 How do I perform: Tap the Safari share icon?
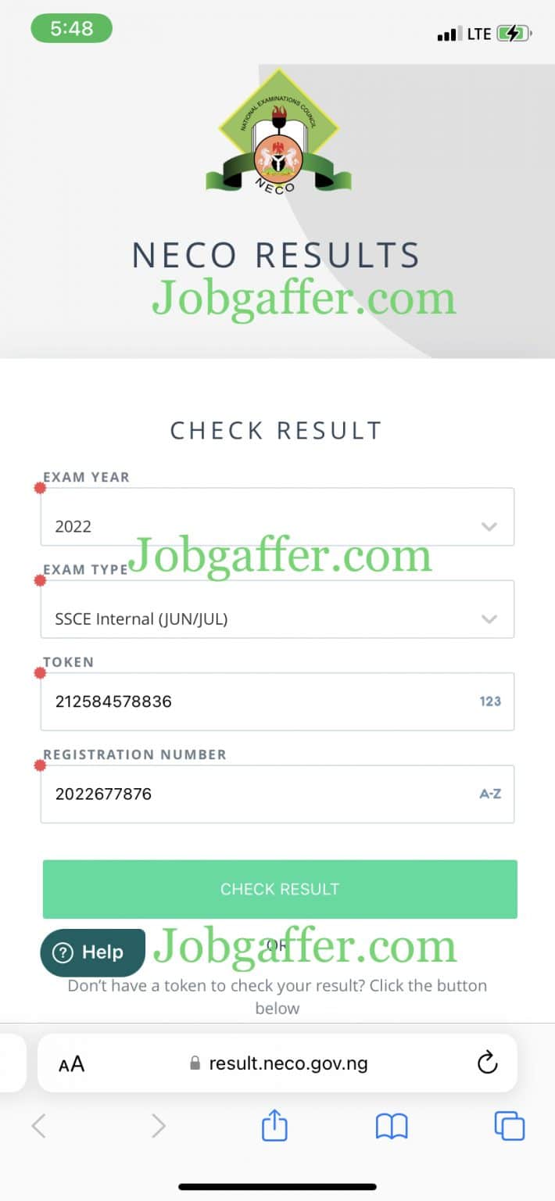274,1126
